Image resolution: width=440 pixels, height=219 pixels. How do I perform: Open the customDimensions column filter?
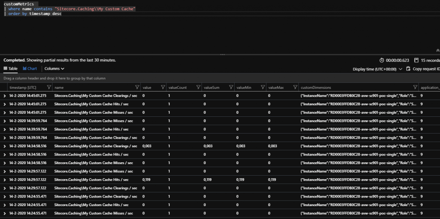pyautogui.click(x=415, y=87)
